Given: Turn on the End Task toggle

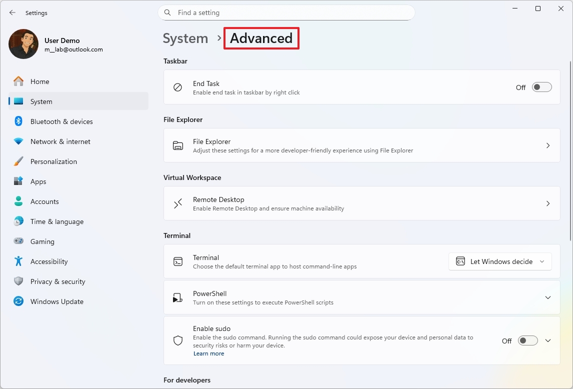Looking at the screenshot, I should pos(541,87).
